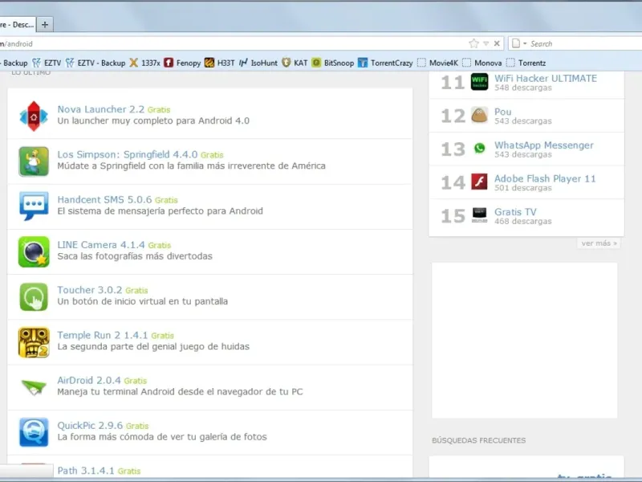
Task: Click the text 'Un botón de inicio virtual en tu pantalla'
Action: pyautogui.click(x=143, y=301)
